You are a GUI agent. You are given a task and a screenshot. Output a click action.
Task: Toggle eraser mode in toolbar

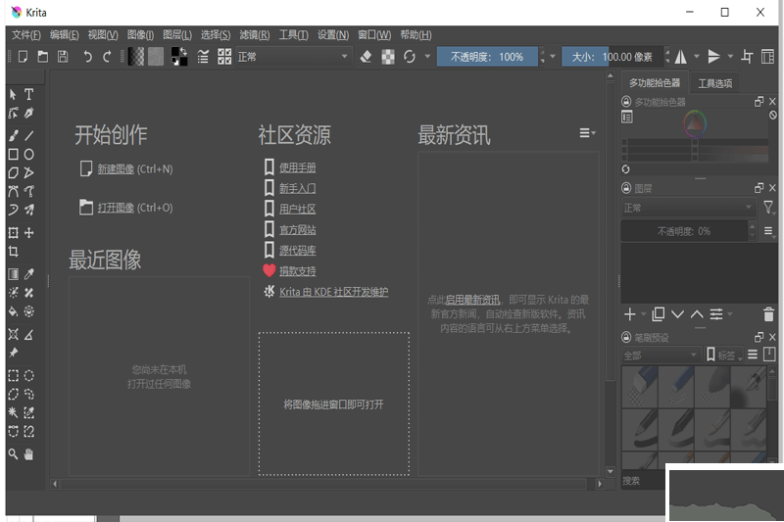[x=366, y=57]
